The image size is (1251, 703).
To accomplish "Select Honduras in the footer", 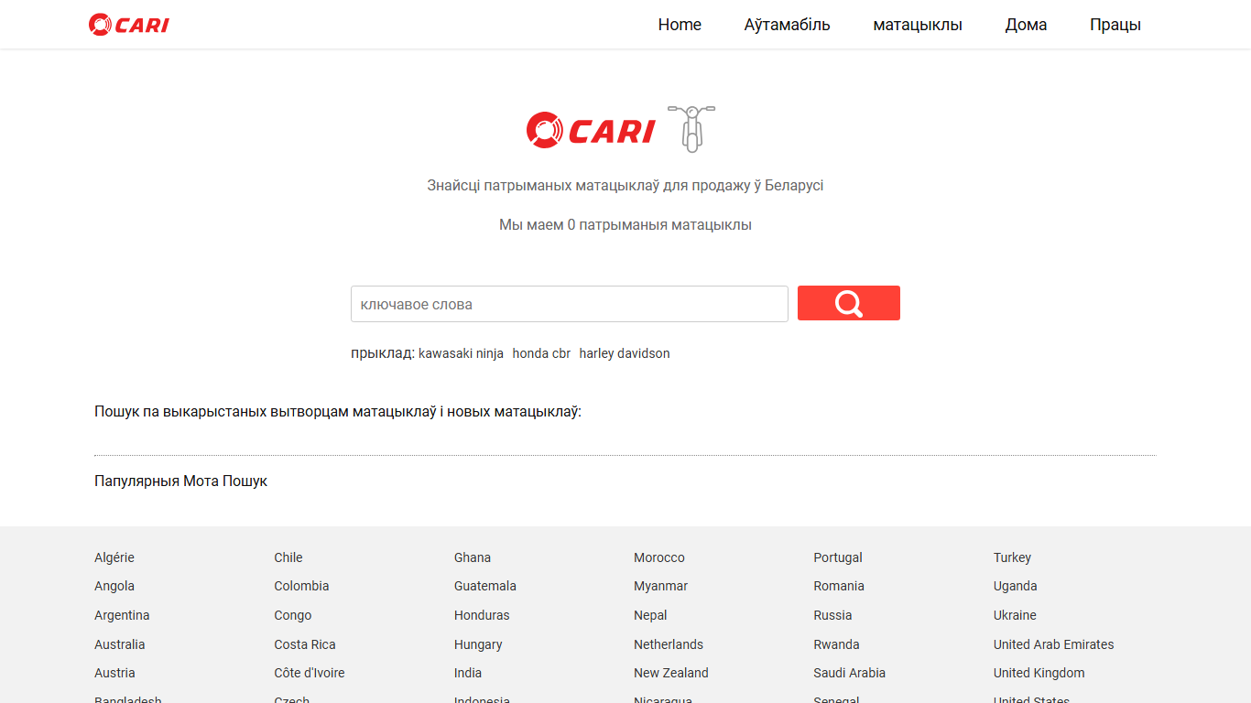I will [x=482, y=615].
